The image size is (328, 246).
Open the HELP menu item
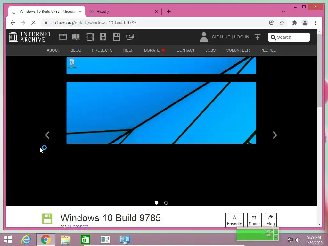[128, 50]
